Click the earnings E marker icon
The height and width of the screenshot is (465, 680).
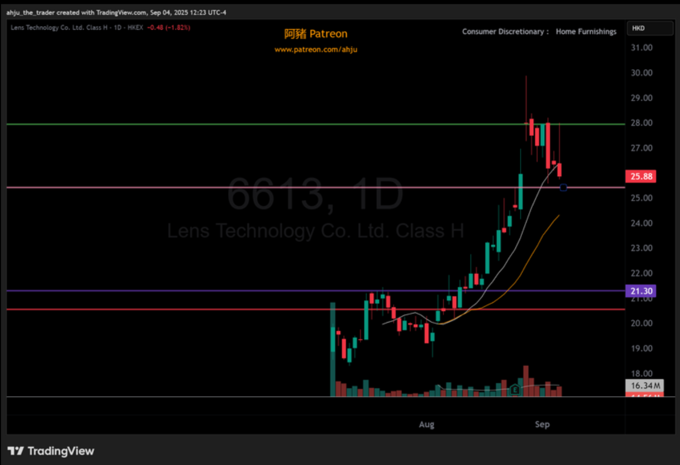(515, 390)
